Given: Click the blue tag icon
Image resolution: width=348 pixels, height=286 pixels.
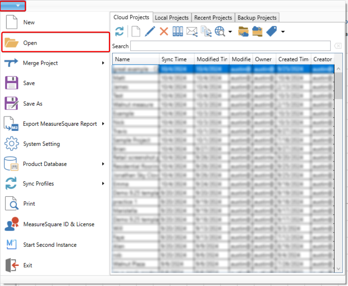Looking at the screenshot, I should 272,31.
